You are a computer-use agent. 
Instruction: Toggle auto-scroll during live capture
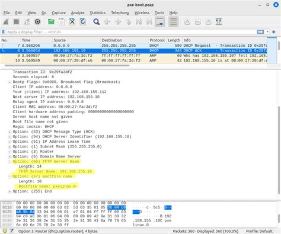159,22
